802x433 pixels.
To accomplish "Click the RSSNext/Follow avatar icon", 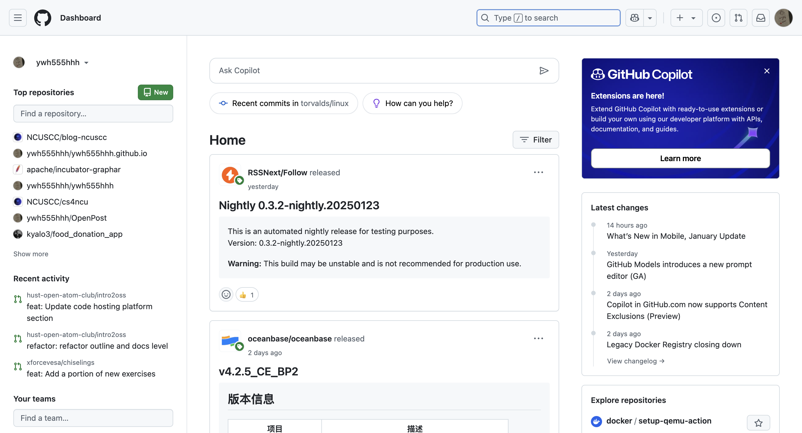I will click(x=230, y=175).
